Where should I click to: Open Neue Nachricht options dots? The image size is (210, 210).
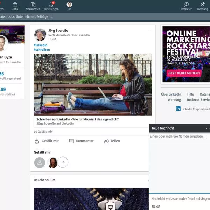pos(208,128)
